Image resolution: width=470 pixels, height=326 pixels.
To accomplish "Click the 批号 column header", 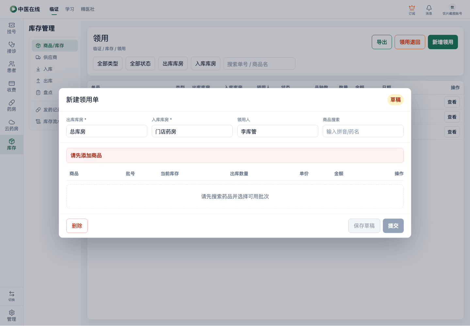I will [x=130, y=174].
